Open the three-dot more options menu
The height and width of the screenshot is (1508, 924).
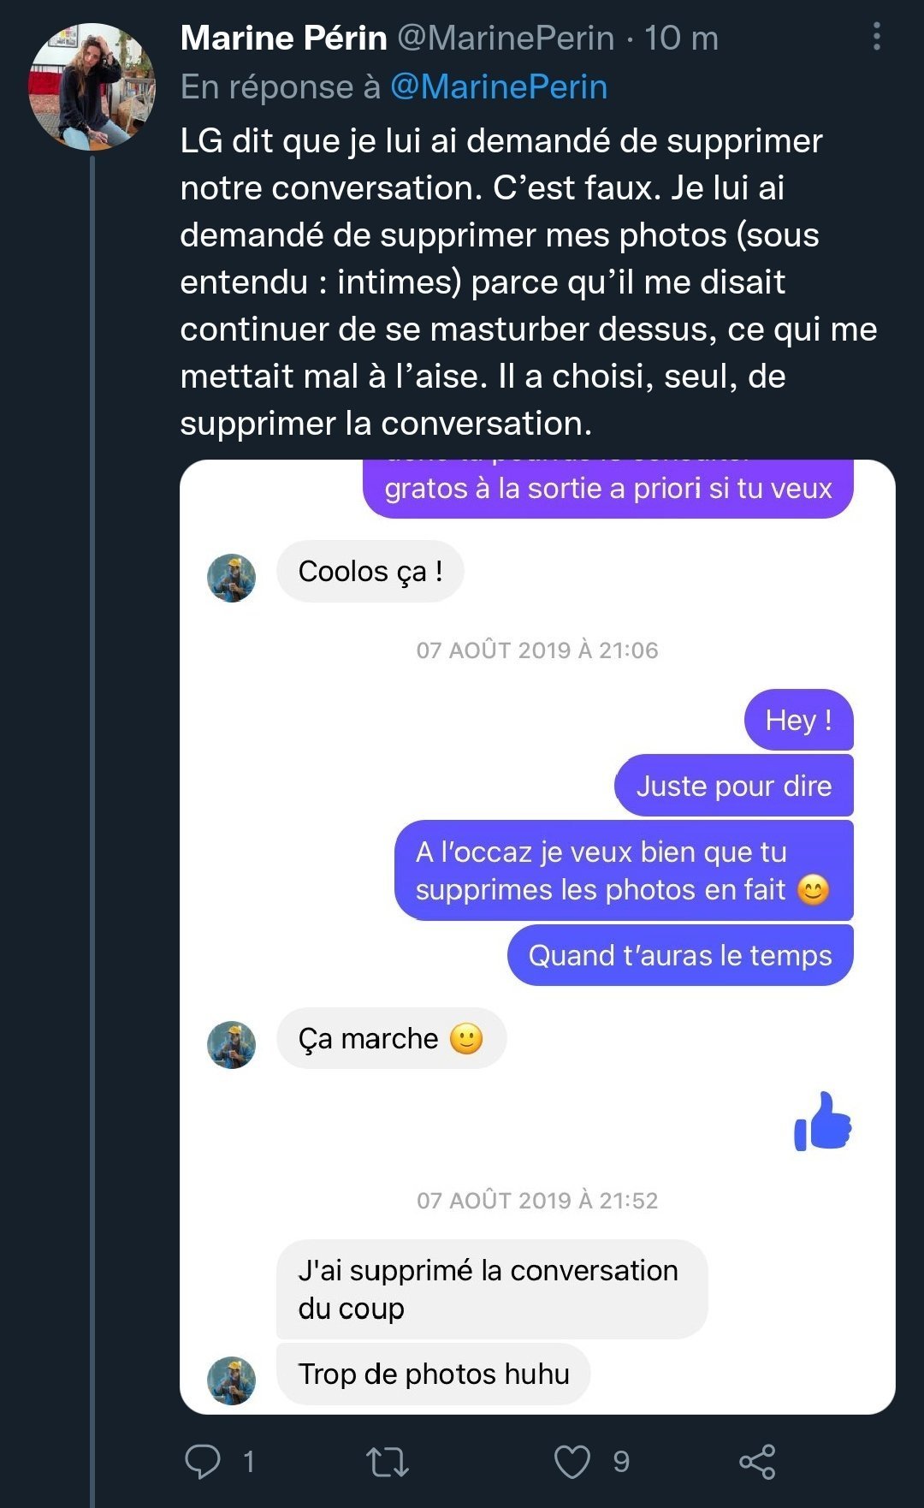(x=876, y=37)
